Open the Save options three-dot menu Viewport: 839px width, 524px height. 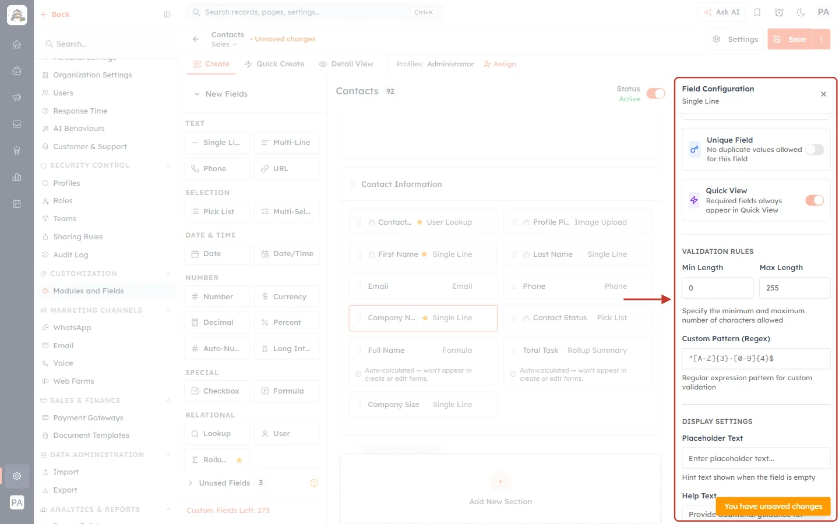coord(821,39)
